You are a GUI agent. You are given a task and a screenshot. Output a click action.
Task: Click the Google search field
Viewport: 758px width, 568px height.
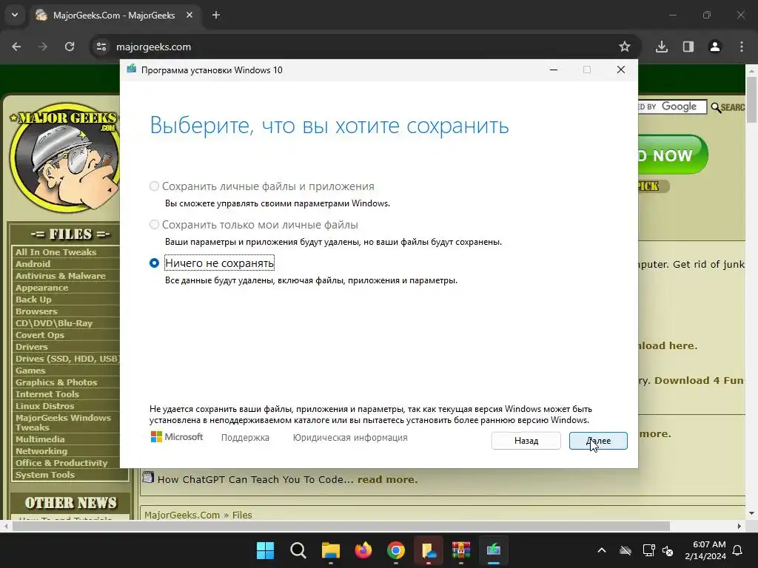[672, 106]
